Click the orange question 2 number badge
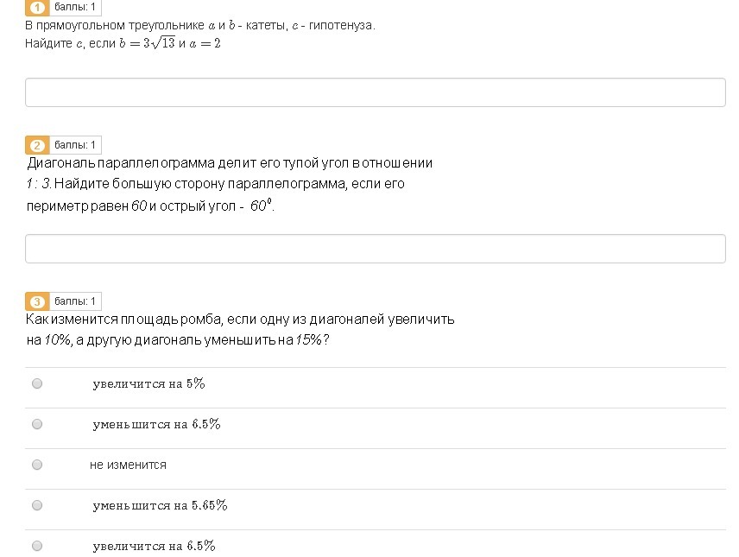 point(37,145)
